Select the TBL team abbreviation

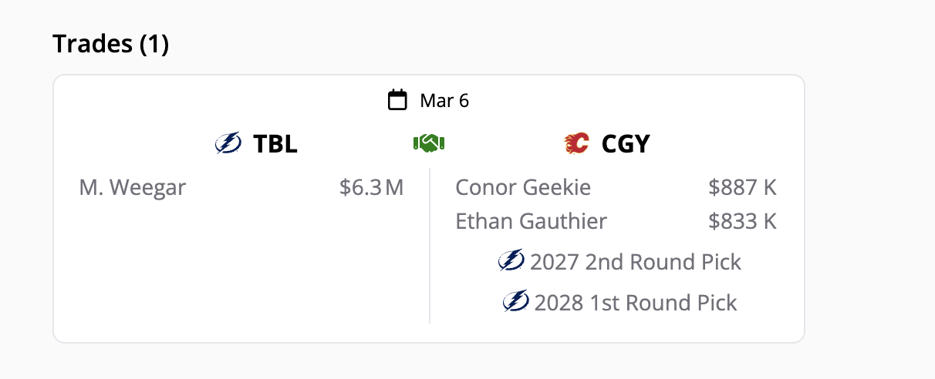pos(275,143)
